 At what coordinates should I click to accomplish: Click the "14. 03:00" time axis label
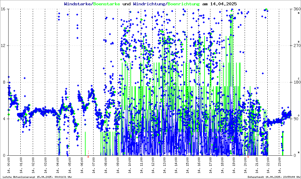45,165
